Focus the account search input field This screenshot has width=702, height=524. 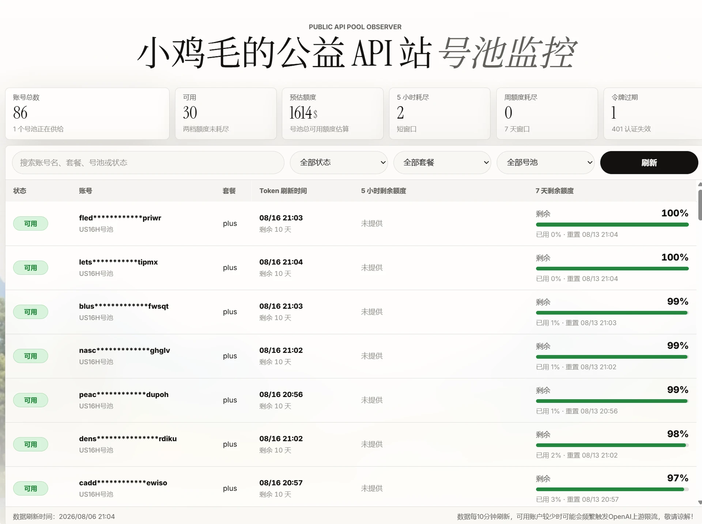pos(148,162)
